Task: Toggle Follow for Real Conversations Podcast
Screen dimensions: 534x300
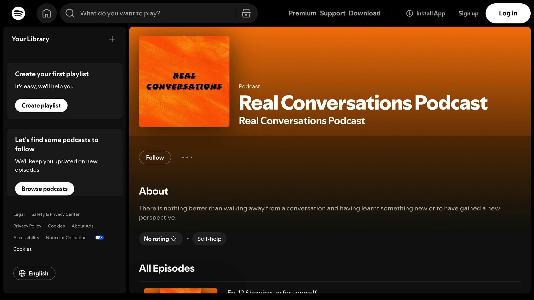Action: tap(155, 157)
